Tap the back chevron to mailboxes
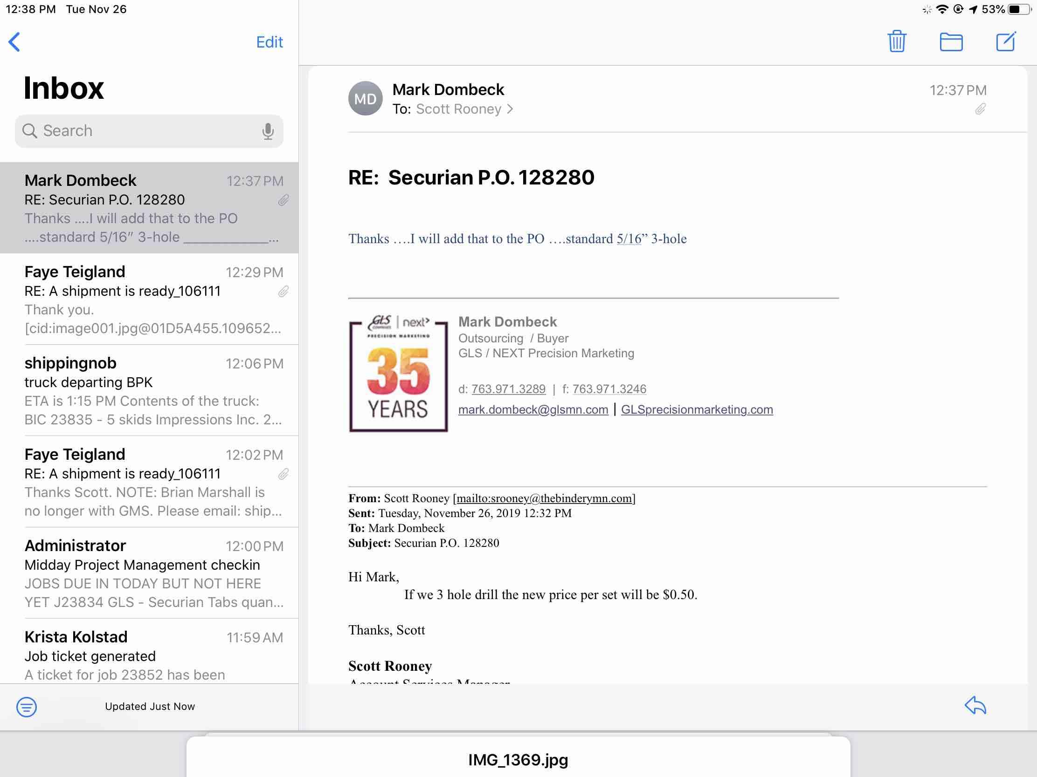The width and height of the screenshot is (1037, 777). click(14, 41)
